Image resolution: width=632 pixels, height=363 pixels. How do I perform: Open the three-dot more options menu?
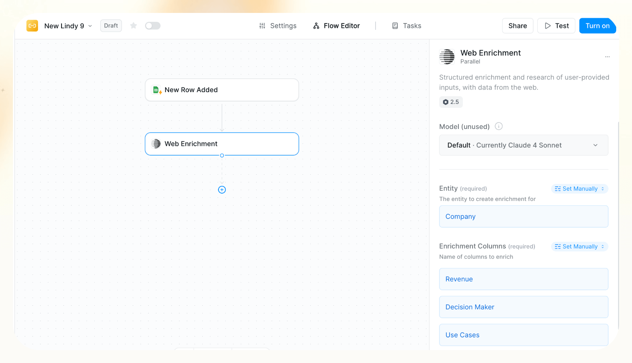[607, 57]
